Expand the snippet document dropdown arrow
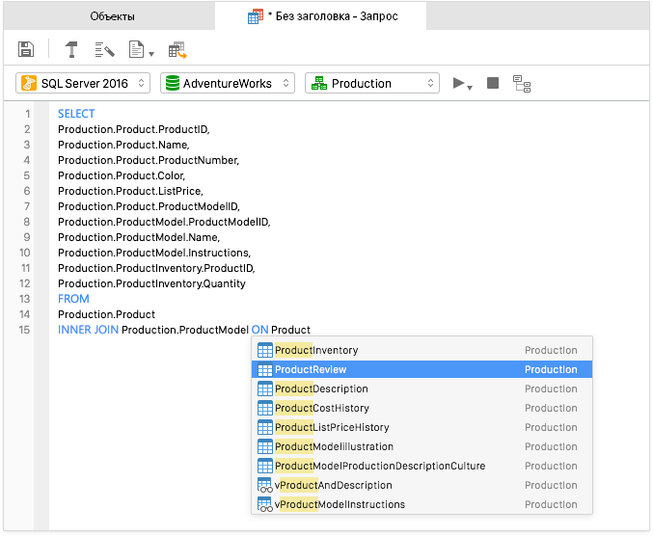The image size is (653, 536). pos(151,54)
